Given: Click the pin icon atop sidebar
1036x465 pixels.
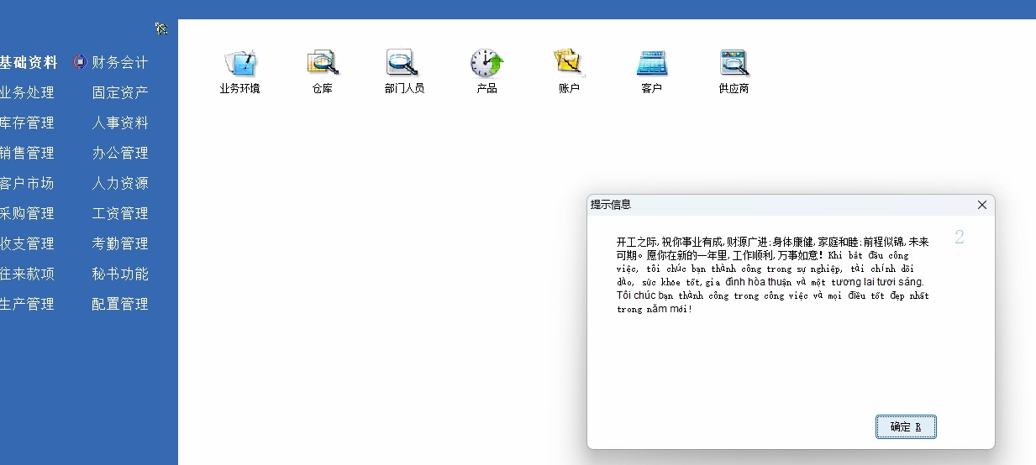Looking at the screenshot, I should coord(161,29).
